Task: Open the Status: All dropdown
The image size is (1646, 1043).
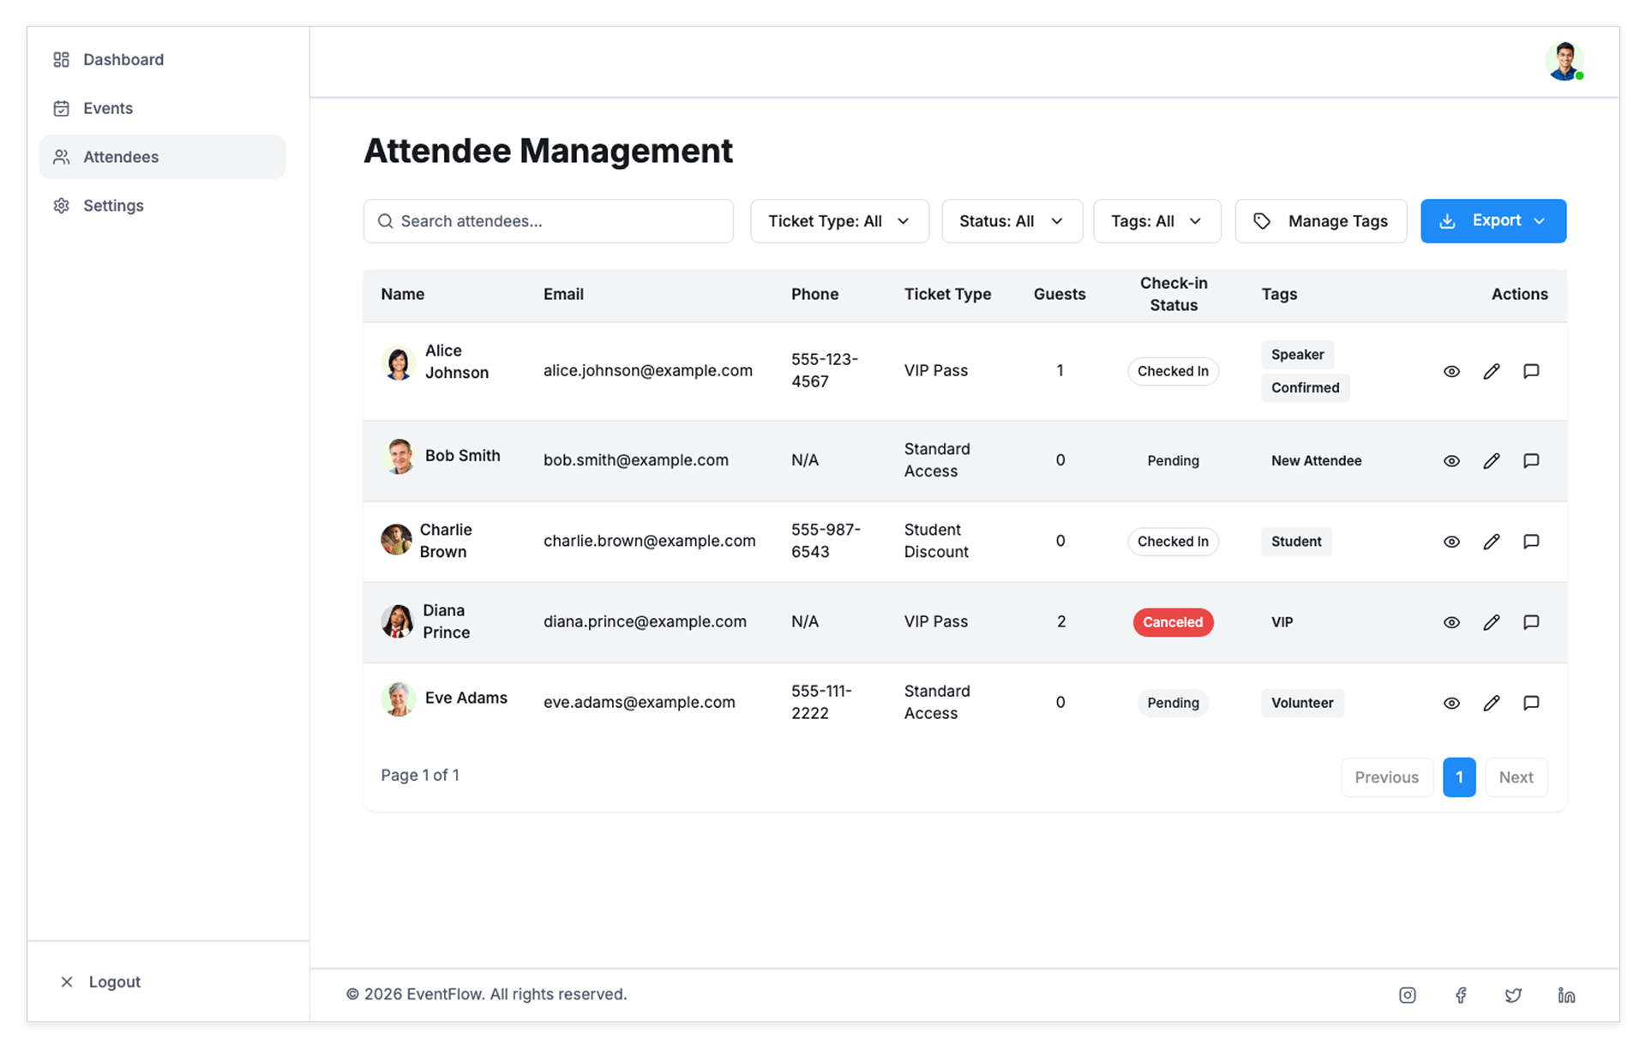Action: (x=1012, y=221)
